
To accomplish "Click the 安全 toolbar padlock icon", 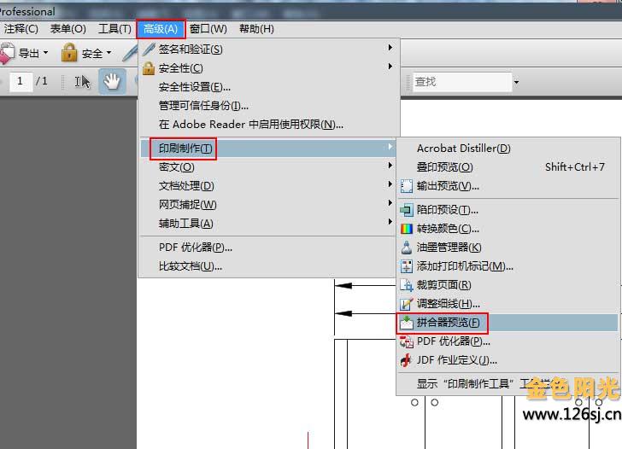I will click(69, 52).
